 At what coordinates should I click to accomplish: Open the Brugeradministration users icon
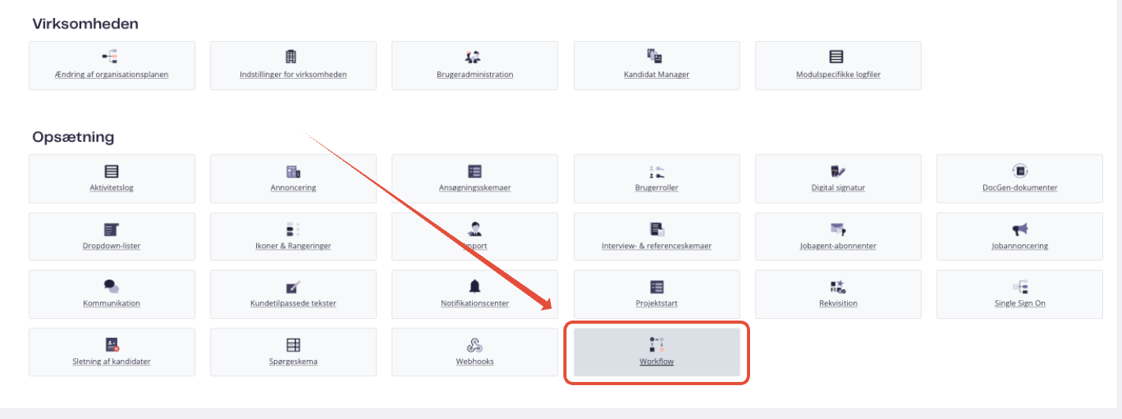[474, 57]
